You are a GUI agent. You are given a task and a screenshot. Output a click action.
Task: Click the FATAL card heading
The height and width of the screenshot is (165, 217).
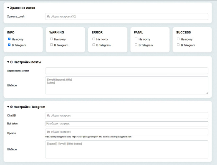tap(139, 33)
